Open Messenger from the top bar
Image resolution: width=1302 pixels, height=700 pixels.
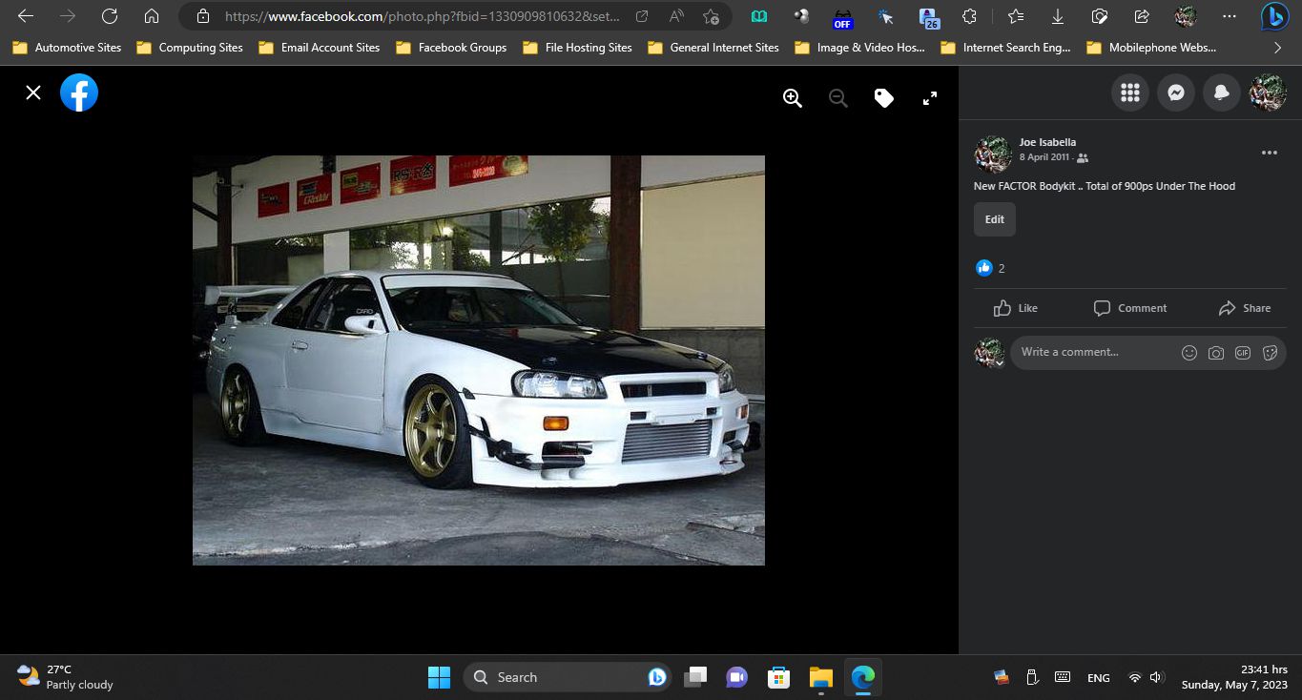[1175, 92]
